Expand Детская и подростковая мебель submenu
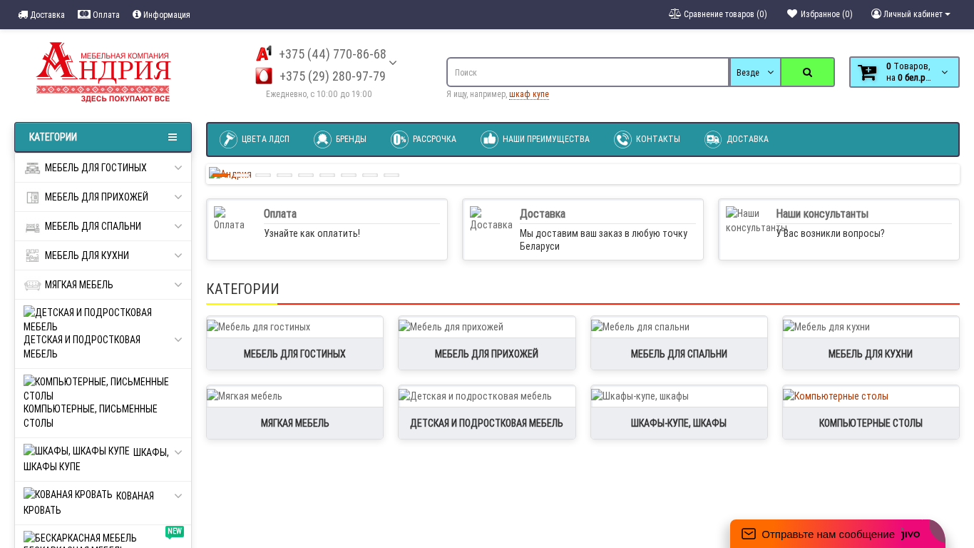 point(178,339)
